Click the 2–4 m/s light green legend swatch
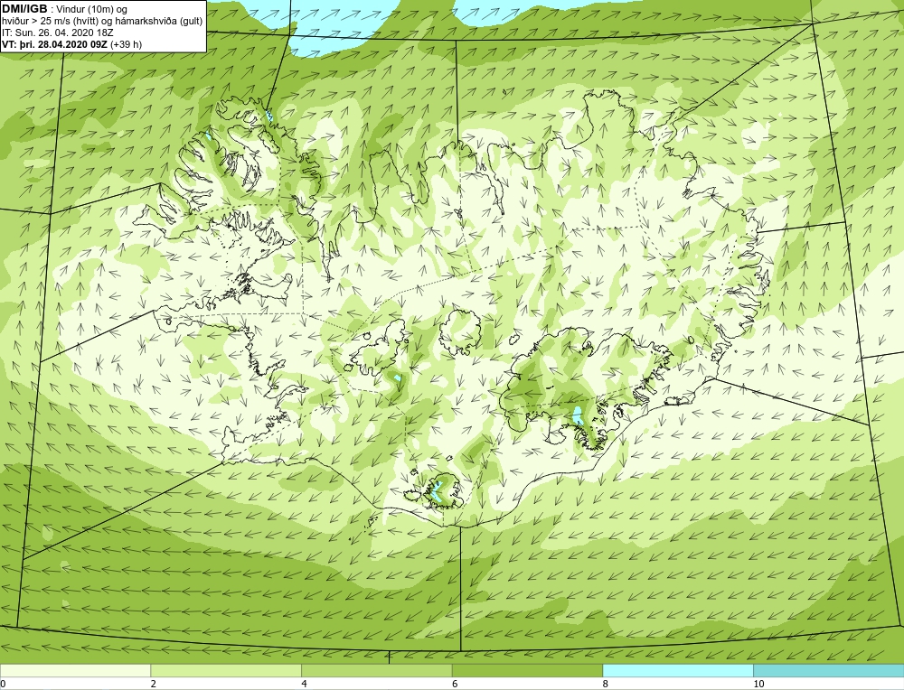This screenshot has height=690, width=904. pos(226,670)
